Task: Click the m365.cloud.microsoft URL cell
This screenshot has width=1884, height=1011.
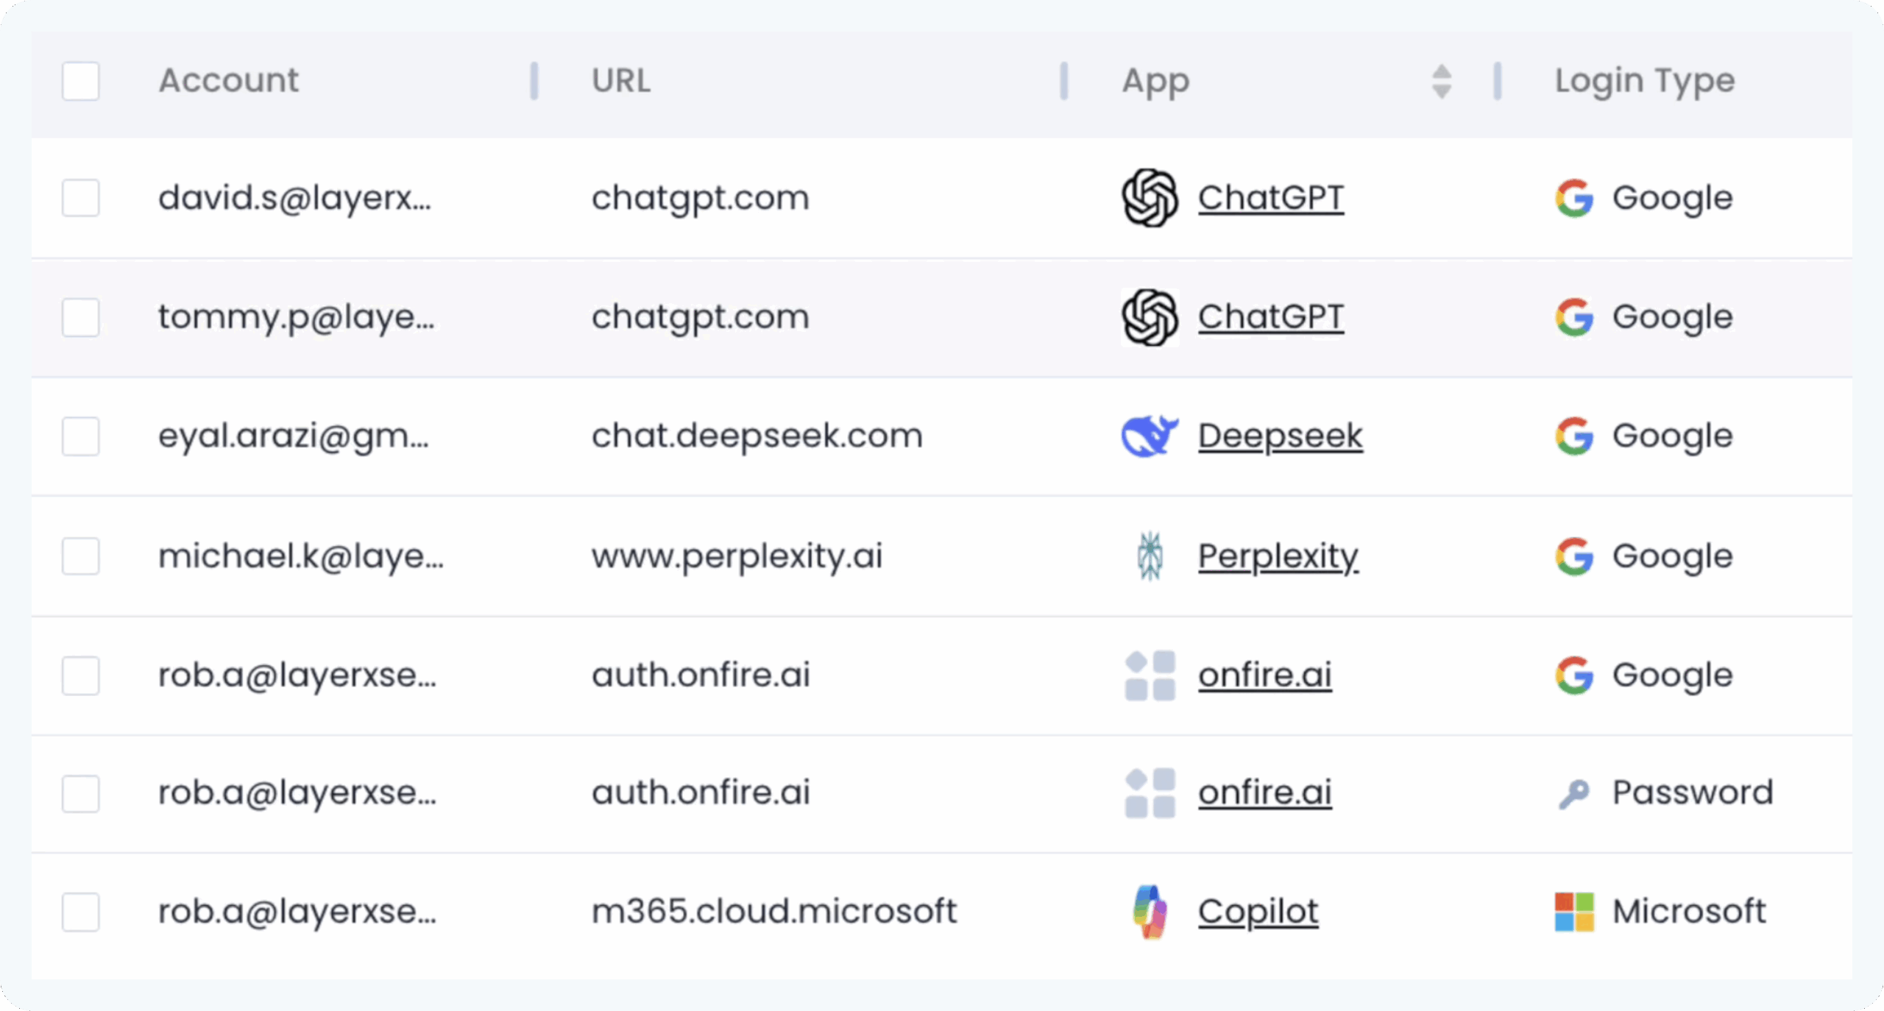Action: point(774,912)
